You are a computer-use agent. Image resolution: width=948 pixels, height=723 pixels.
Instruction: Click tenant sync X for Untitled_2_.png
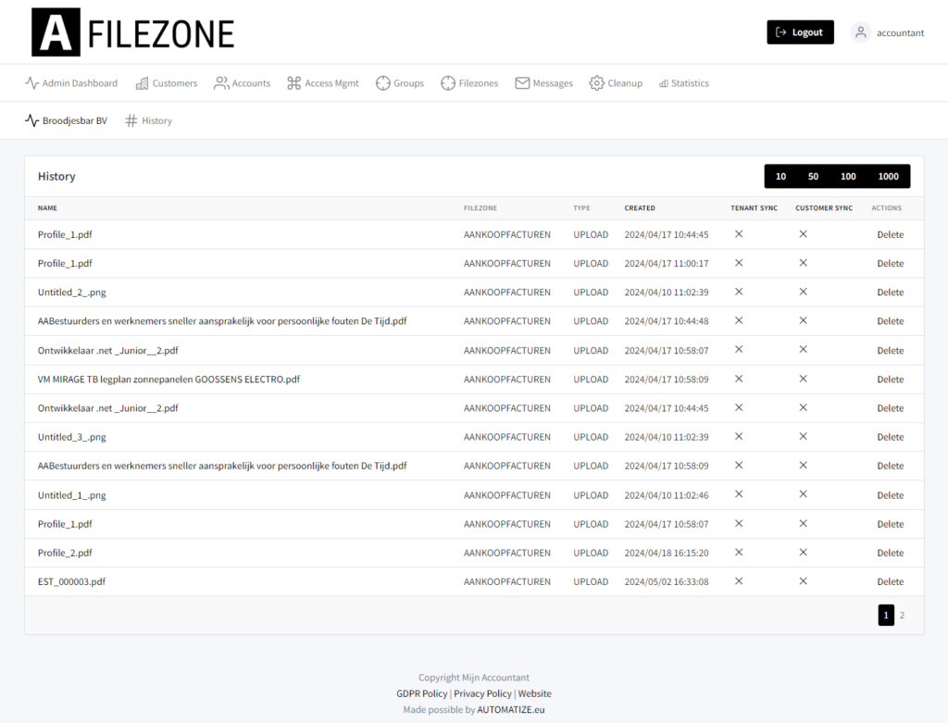[739, 292]
